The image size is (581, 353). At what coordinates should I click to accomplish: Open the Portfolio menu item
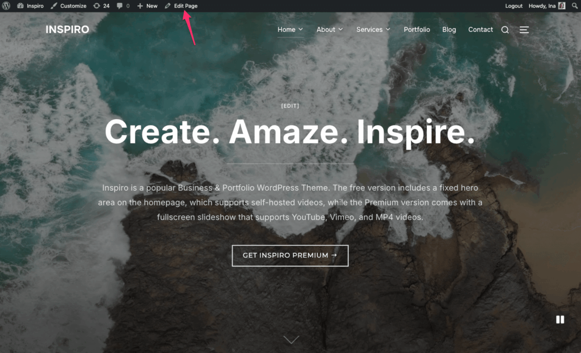pos(417,30)
